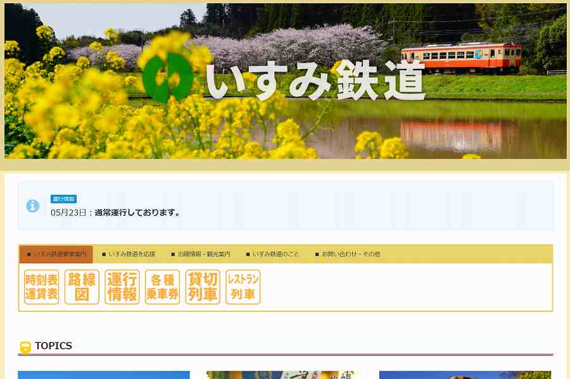Click the 通常運行しております status message
Image resolution: width=570 pixels, height=379 pixels.
click(138, 213)
